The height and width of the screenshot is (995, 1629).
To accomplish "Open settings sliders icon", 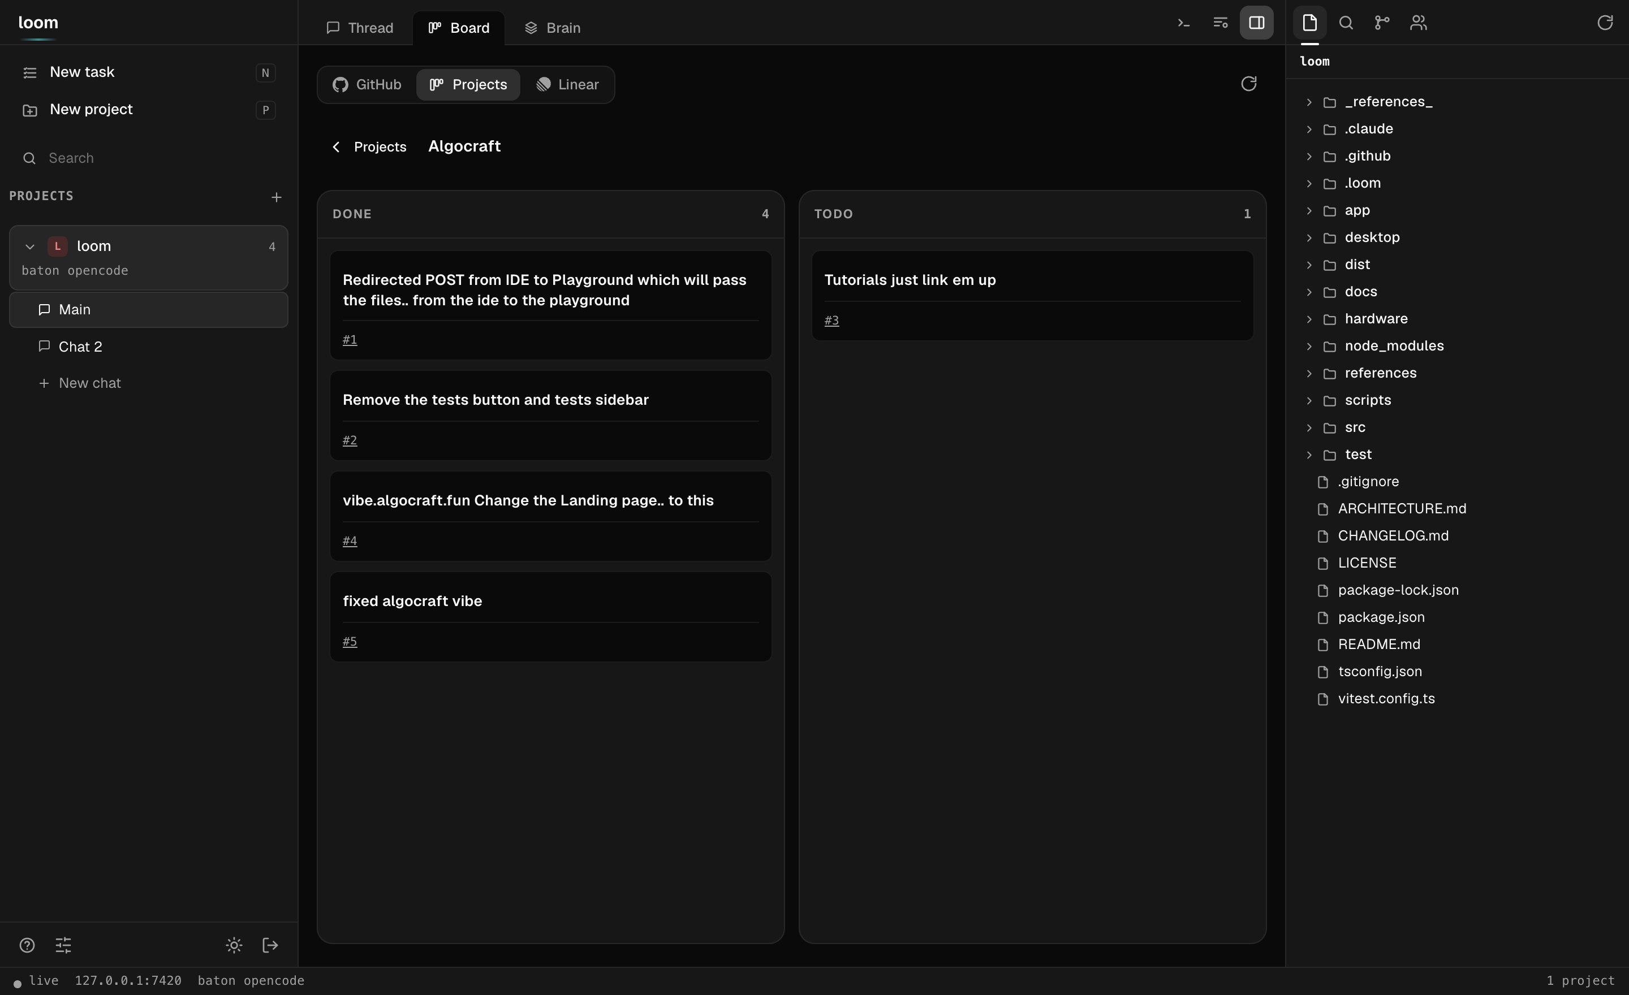I will pos(63,945).
